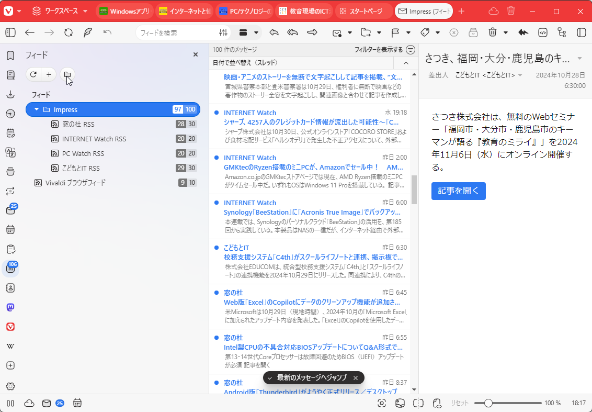Open the Downloads panel
Image resolution: width=592 pixels, height=412 pixels.
tap(10, 94)
